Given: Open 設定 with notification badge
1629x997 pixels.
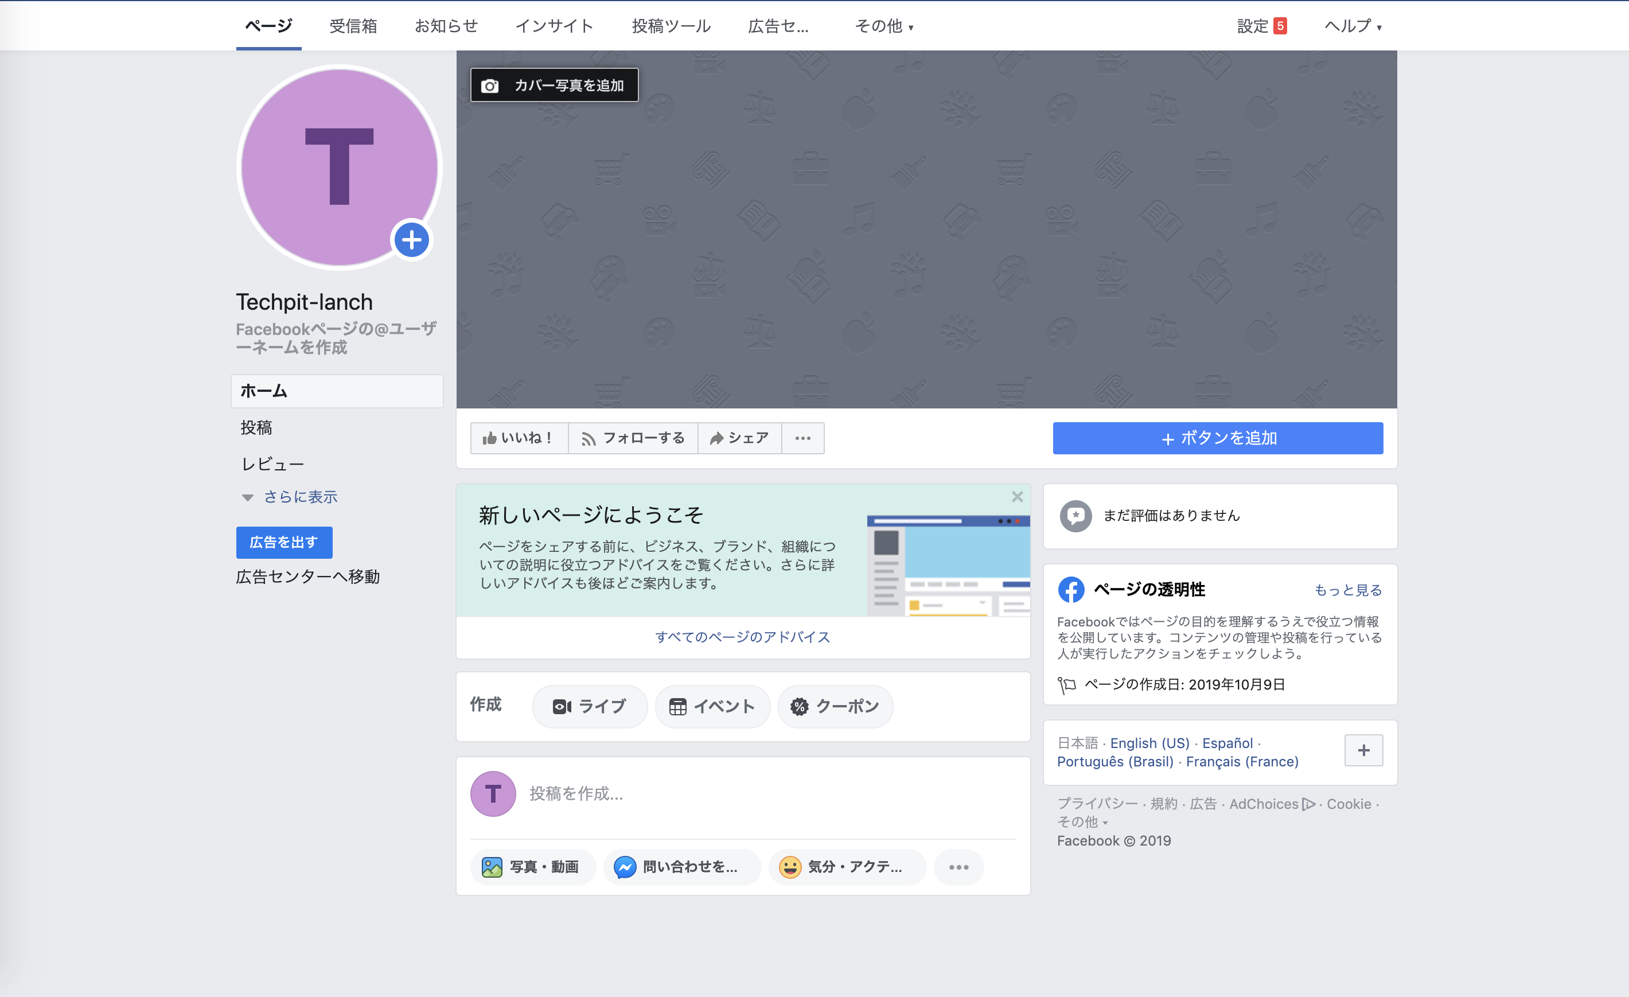Looking at the screenshot, I should pos(1261,26).
